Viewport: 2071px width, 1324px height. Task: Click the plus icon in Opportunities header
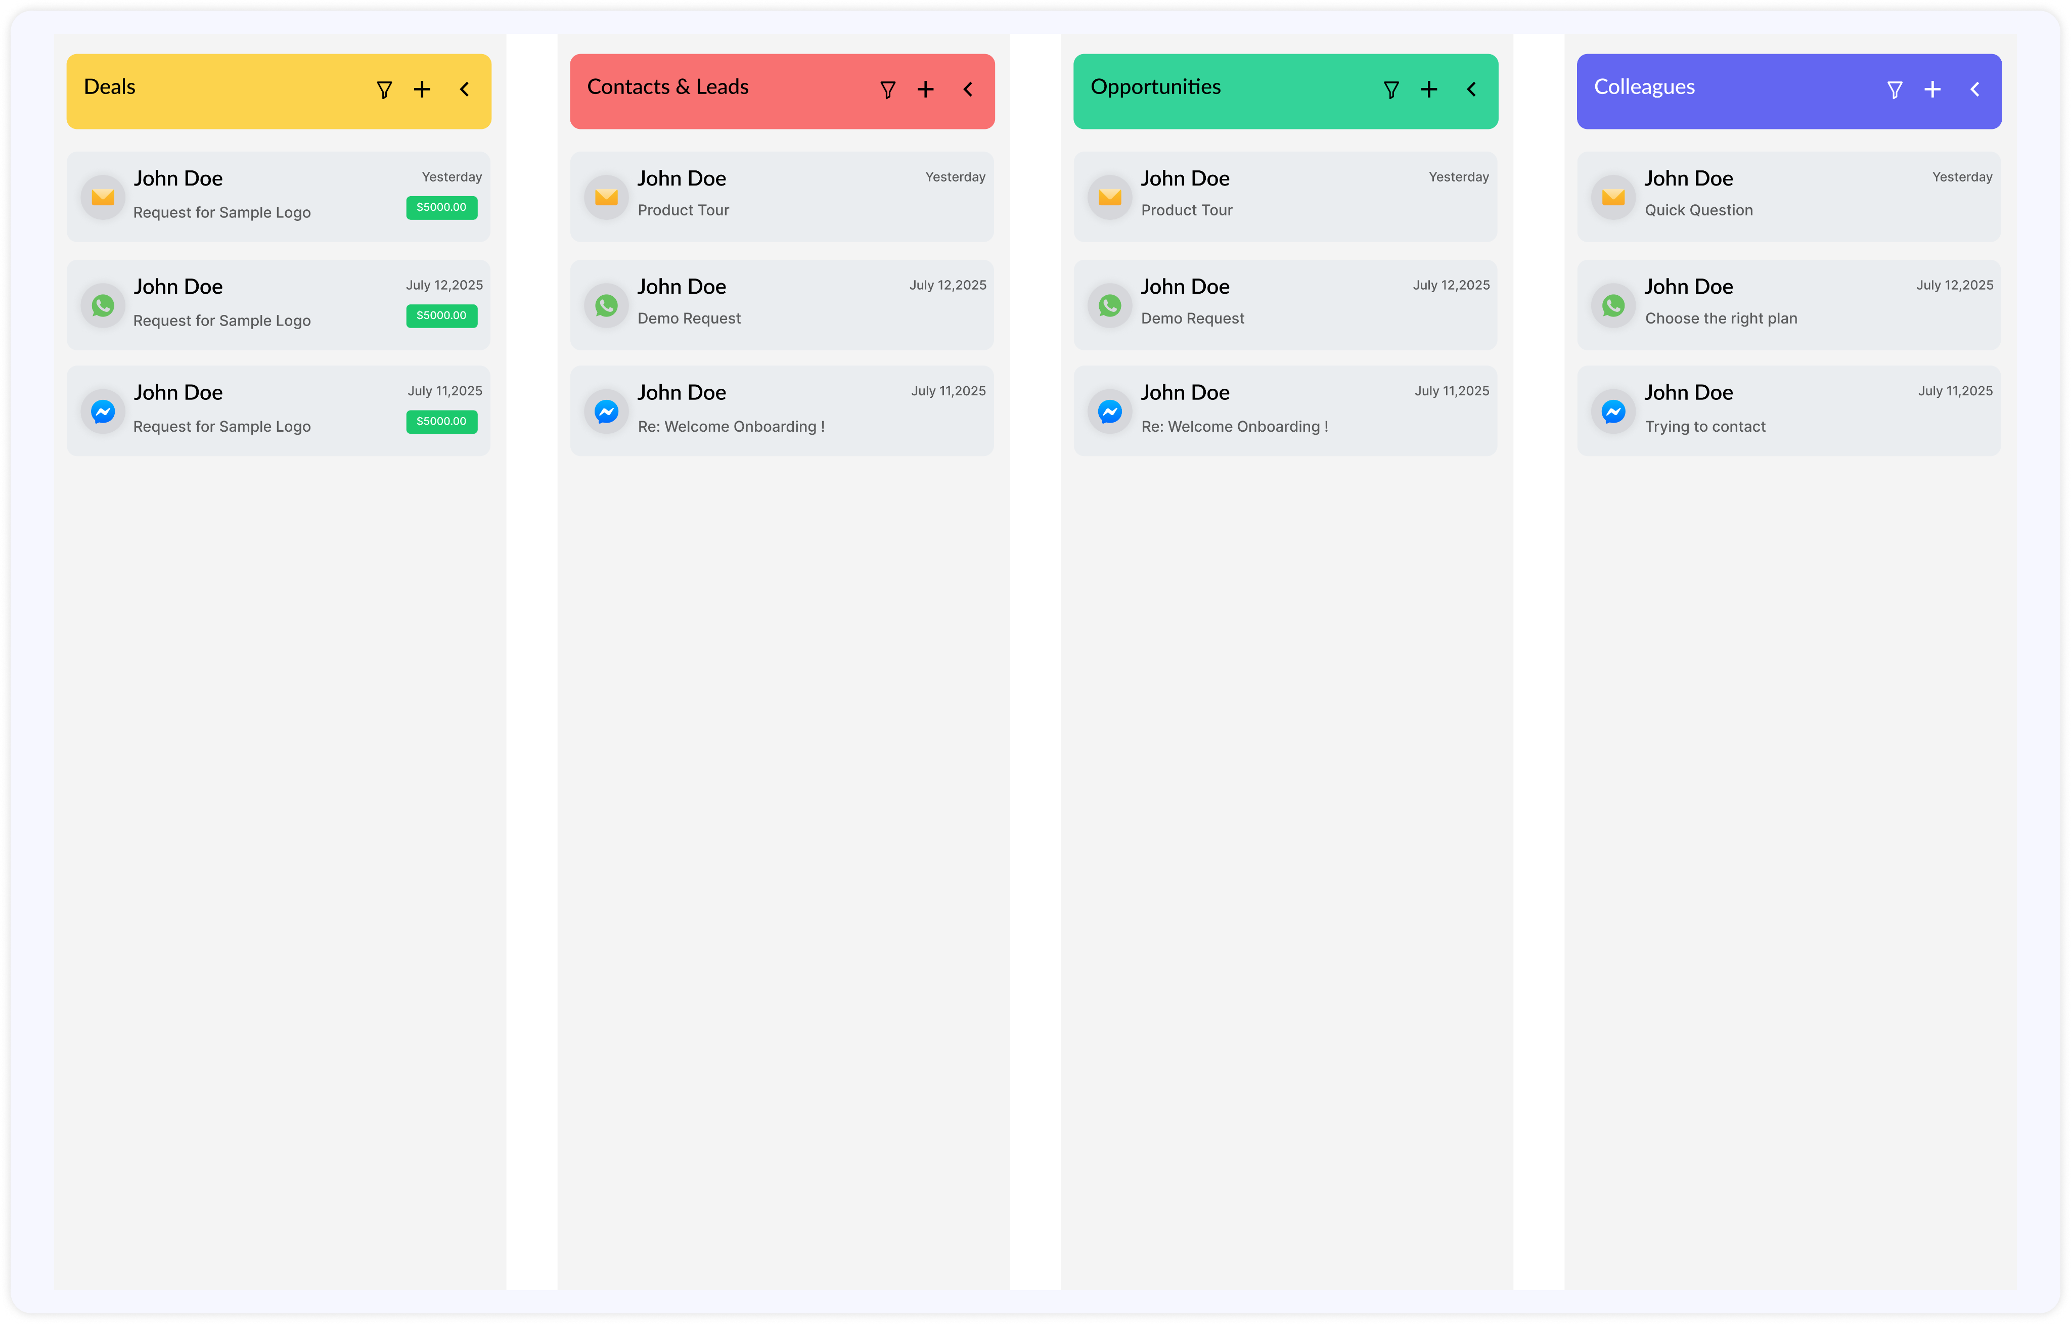pyautogui.click(x=1428, y=89)
